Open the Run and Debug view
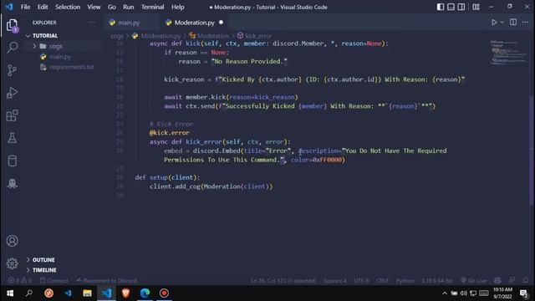Image resolution: width=535 pixels, height=301 pixels. pyautogui.click(x=12, y=93)
